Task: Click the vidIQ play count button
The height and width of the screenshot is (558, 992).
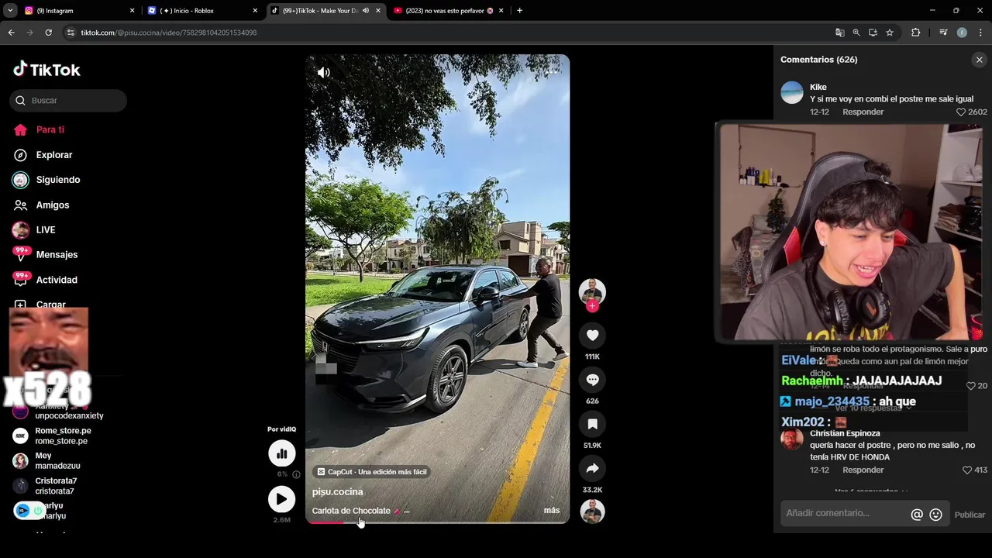Action: 281,499
